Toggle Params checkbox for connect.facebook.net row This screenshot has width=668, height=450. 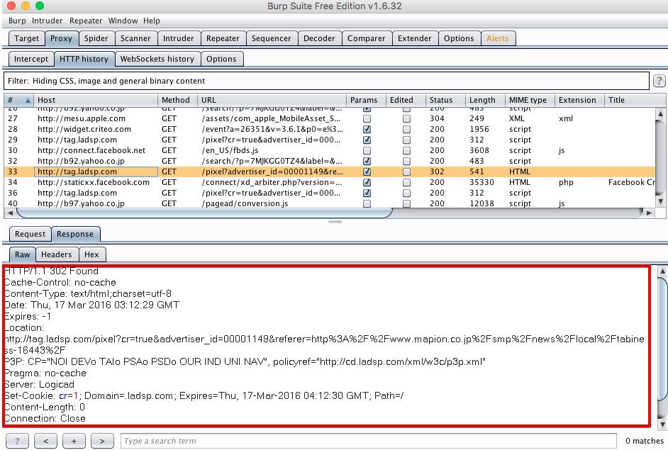(x=367, y=150)
